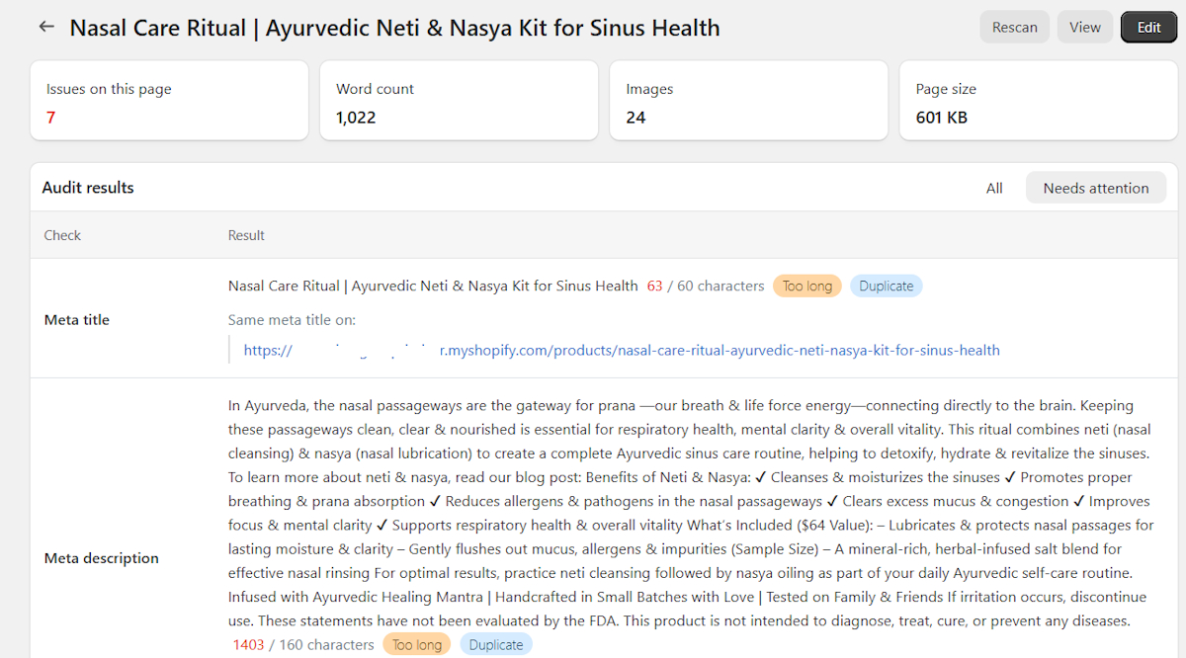The height and width of the screenshot is (658, 1186).
Task: Select the Word count card
Action: (x=459, y=101)
